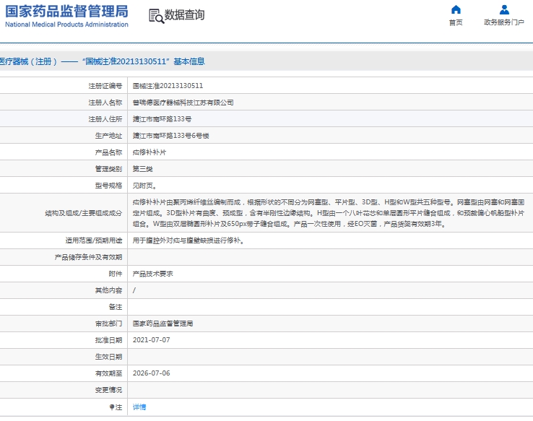Image resolution: width=533 pixels, height=421 pixels.
Task: Click the 数据查询 magnifier document icon
Action: tap(157, 16)
